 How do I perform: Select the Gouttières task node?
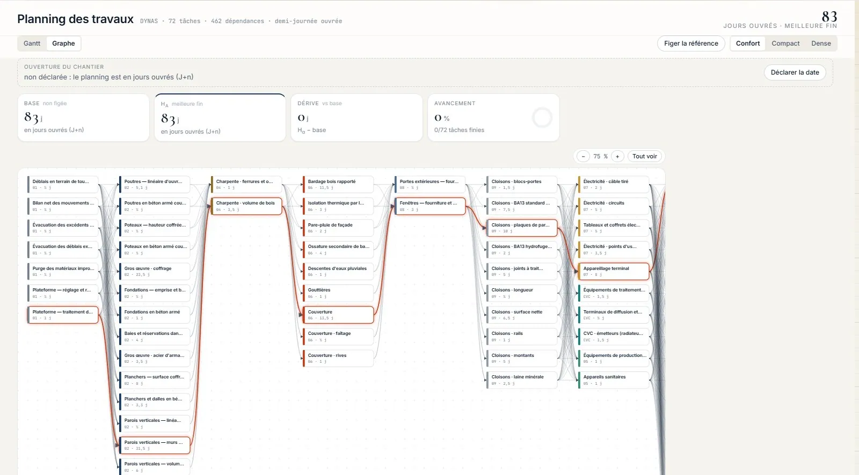point(338,293)
